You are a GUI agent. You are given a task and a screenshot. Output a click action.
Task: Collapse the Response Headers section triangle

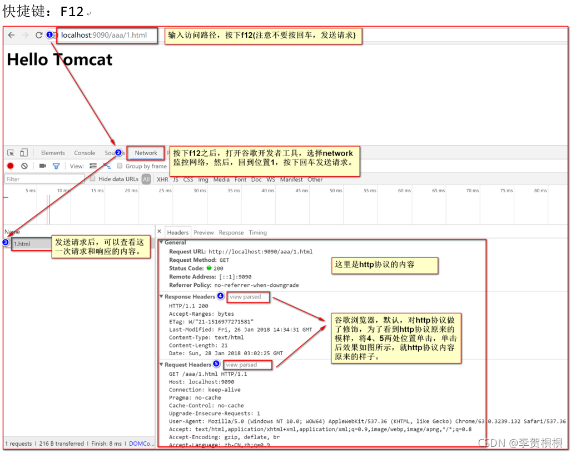(161, 296)
